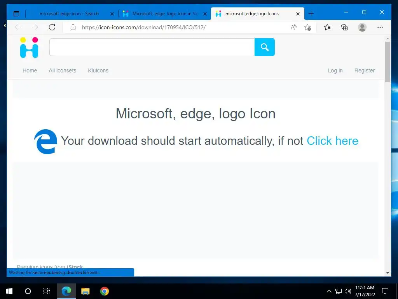Image resolution: width=398 pixels, height=299 pixels.
Task: Open a new tab with plus button
Action: coord(311,14)
